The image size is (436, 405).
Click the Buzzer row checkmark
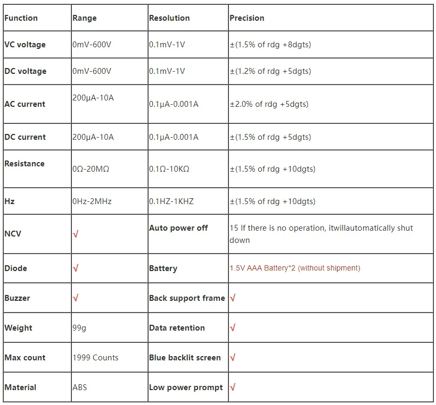(76, 298)
